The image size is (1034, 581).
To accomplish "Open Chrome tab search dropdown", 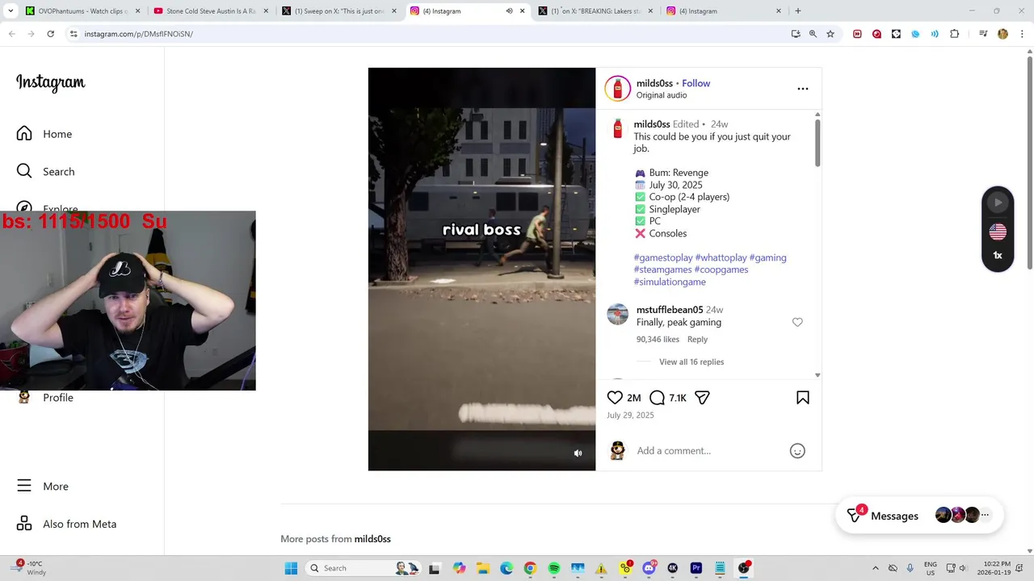I will pos(11,11).
